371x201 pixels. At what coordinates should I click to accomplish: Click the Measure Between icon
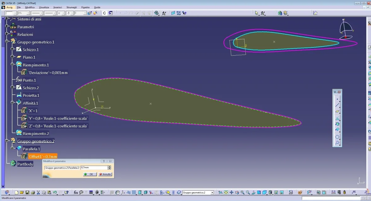333,193
